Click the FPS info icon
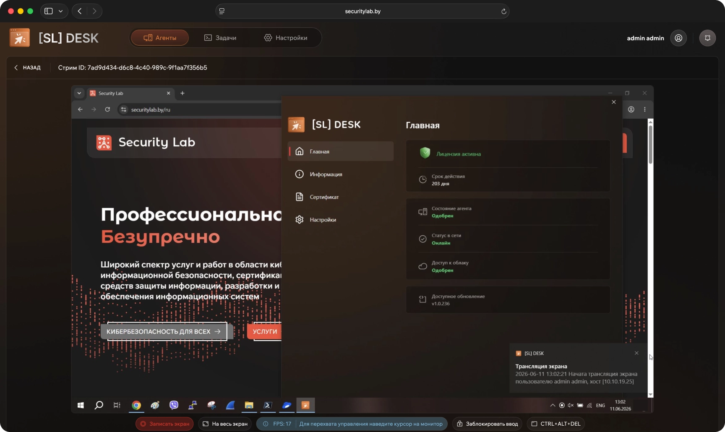The height and width of the screenshot is (432, 725). (266, 424)
